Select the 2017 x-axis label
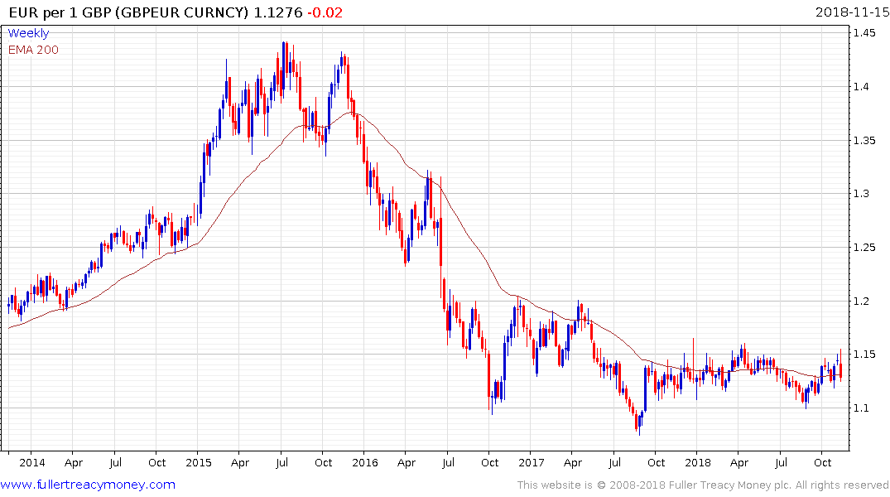 (x=532, y=462)
